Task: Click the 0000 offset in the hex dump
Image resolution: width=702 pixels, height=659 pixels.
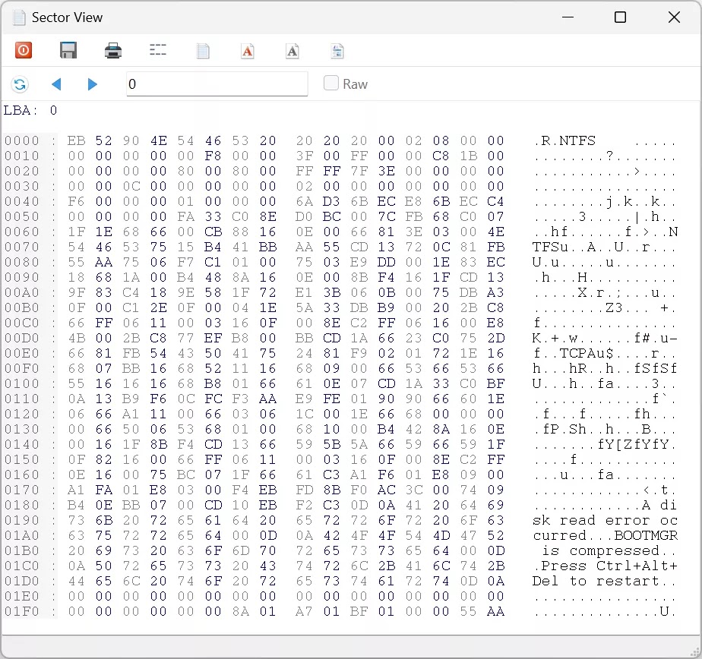Action: (x=21, y=140)
